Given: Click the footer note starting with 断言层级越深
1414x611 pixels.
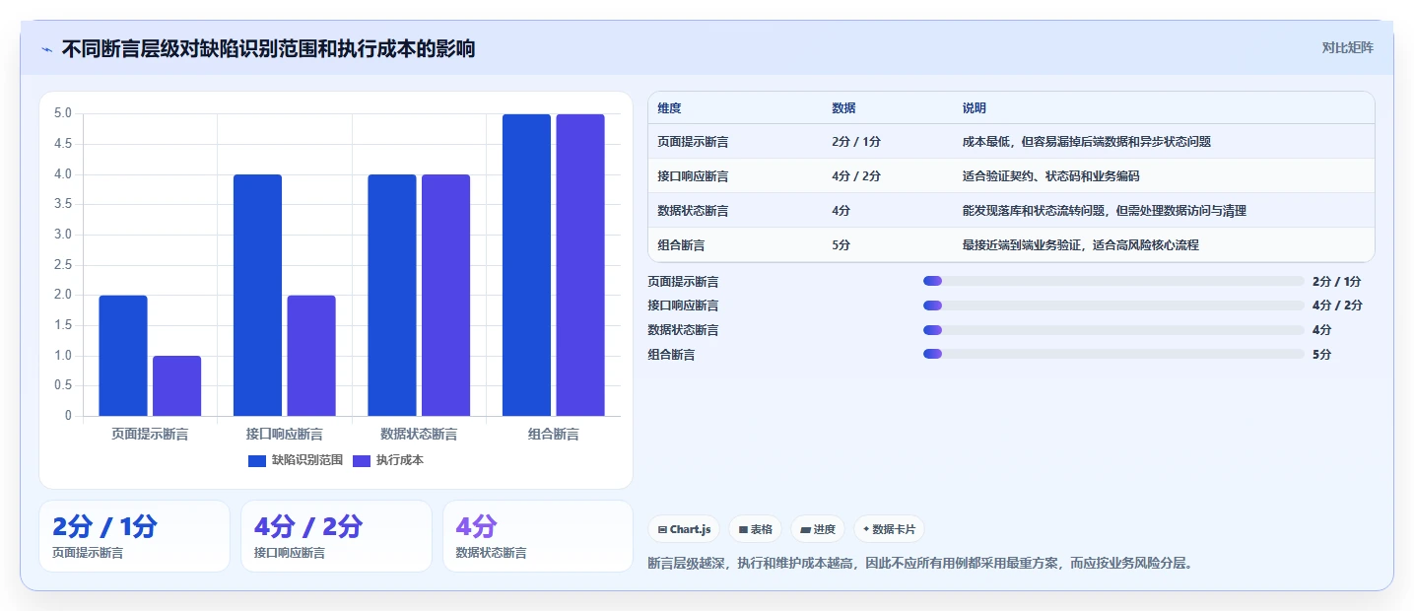Looking at the screenshot, I should (x=919, y=564).
